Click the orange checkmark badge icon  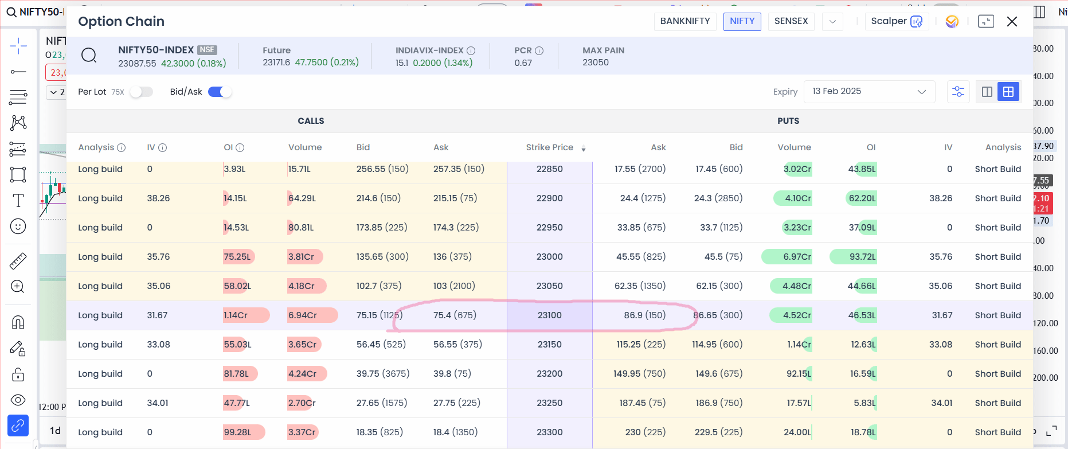[x=952, y=21]
